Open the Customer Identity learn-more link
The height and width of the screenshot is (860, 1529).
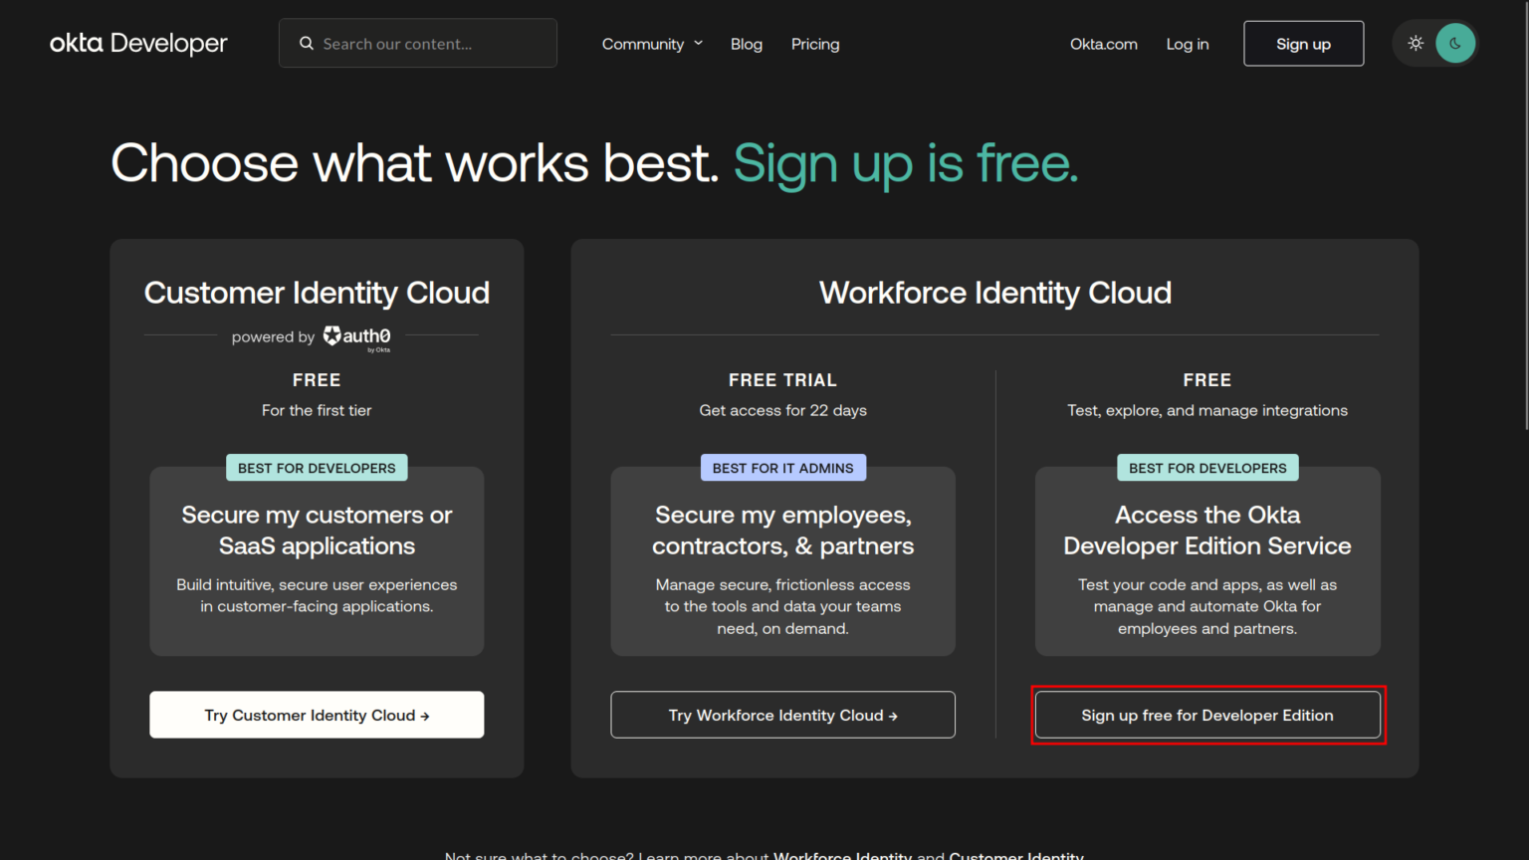click(x=1015, y=854)
